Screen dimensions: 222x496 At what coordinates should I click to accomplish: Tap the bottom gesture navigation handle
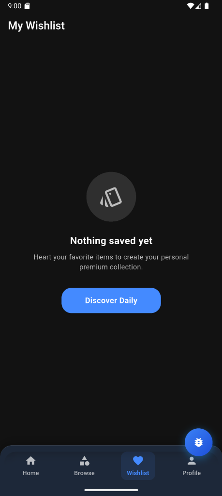pyautogui.click(x=111, y=490)
